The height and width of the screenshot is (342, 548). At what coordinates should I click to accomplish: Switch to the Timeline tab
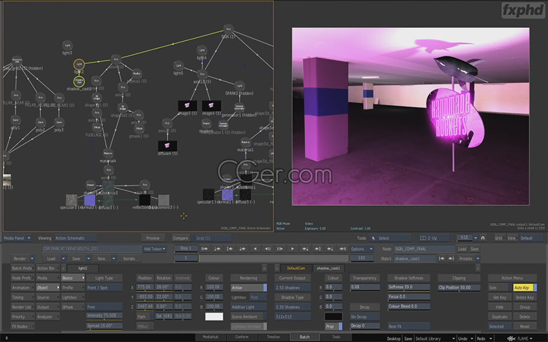[x=273, y=337]
